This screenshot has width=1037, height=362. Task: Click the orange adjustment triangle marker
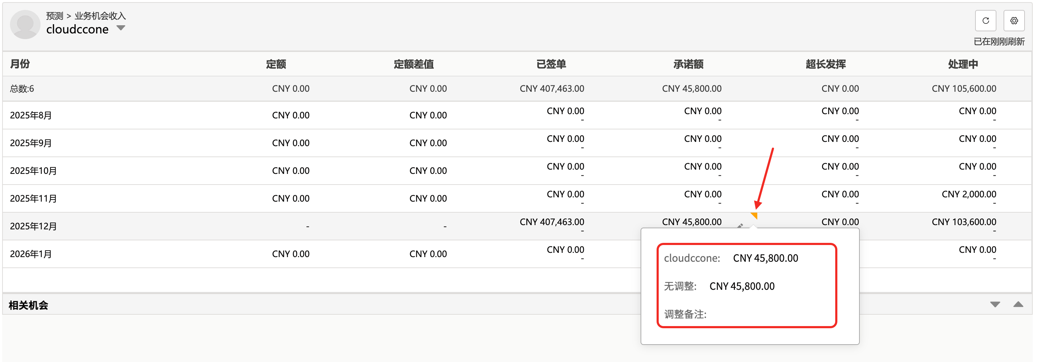pyautogui.click(x=754, y=215)
